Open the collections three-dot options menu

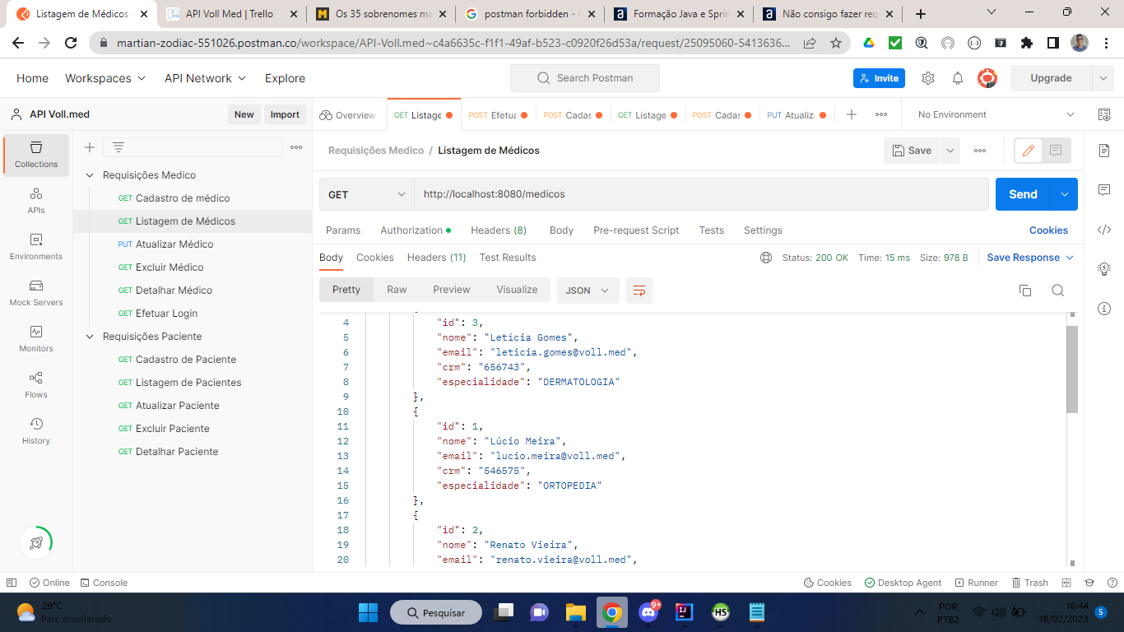point(296,147)
